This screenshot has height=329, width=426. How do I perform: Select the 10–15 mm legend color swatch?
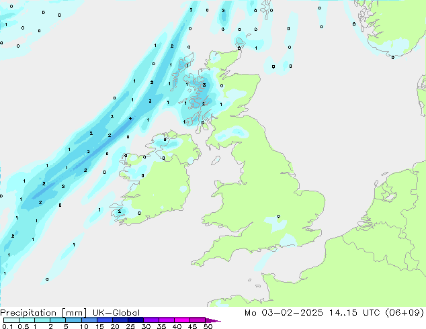pos(89,320)
